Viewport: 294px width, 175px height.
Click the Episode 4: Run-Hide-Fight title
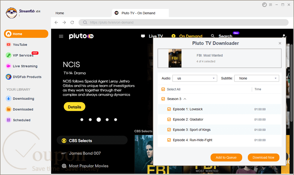[192, 140]
